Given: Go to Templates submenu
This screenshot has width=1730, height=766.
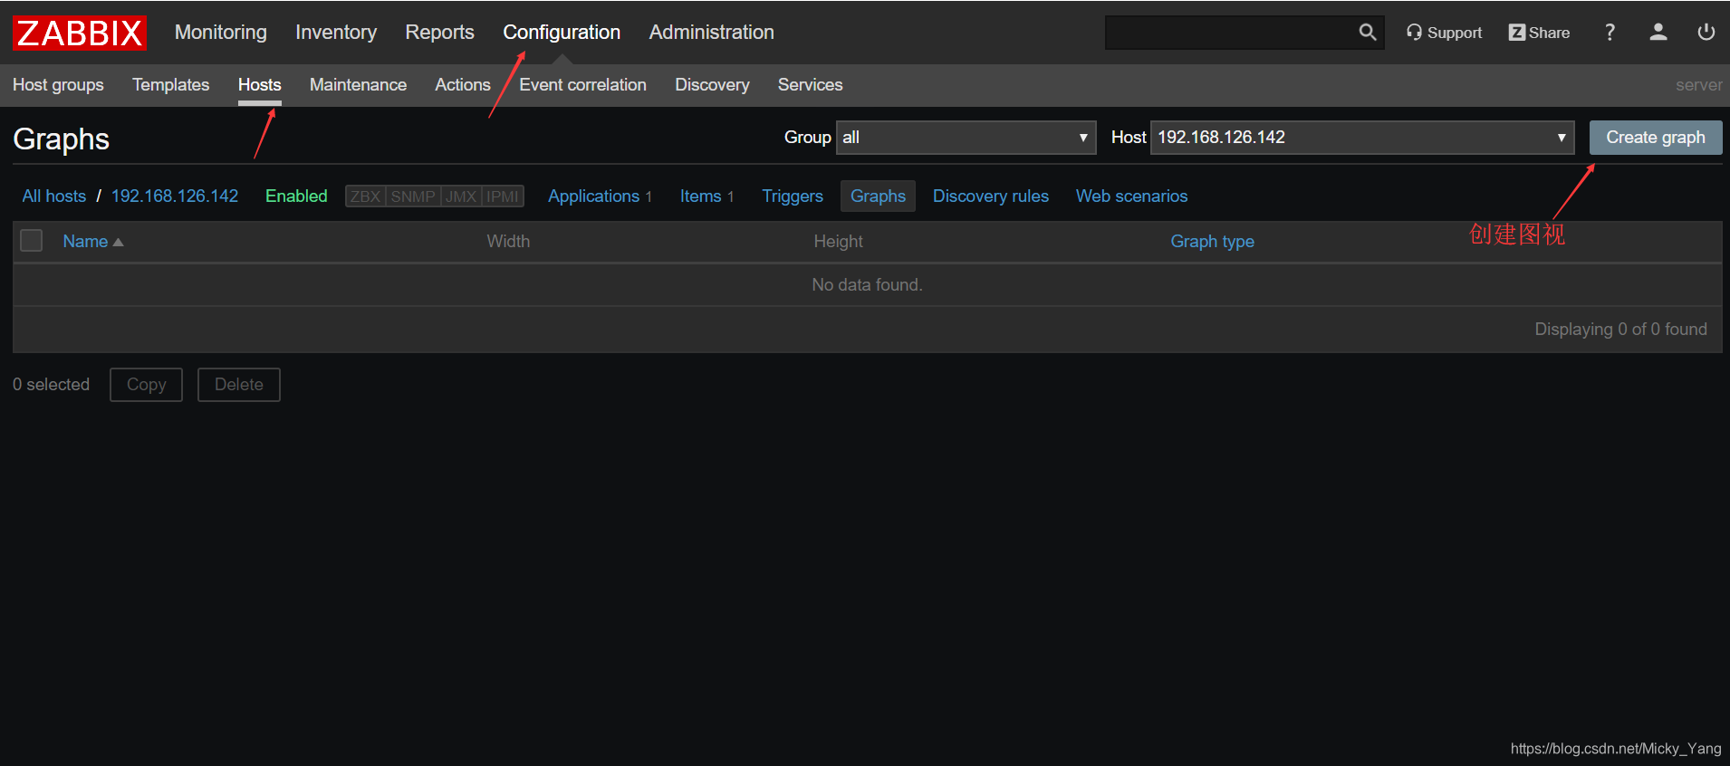Looking at the screenshot, I should [x=170, y=85].
